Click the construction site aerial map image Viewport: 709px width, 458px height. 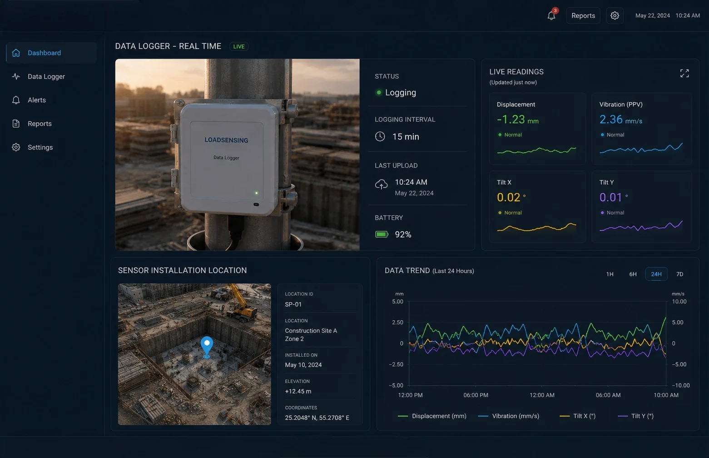(x=194, y=354)
